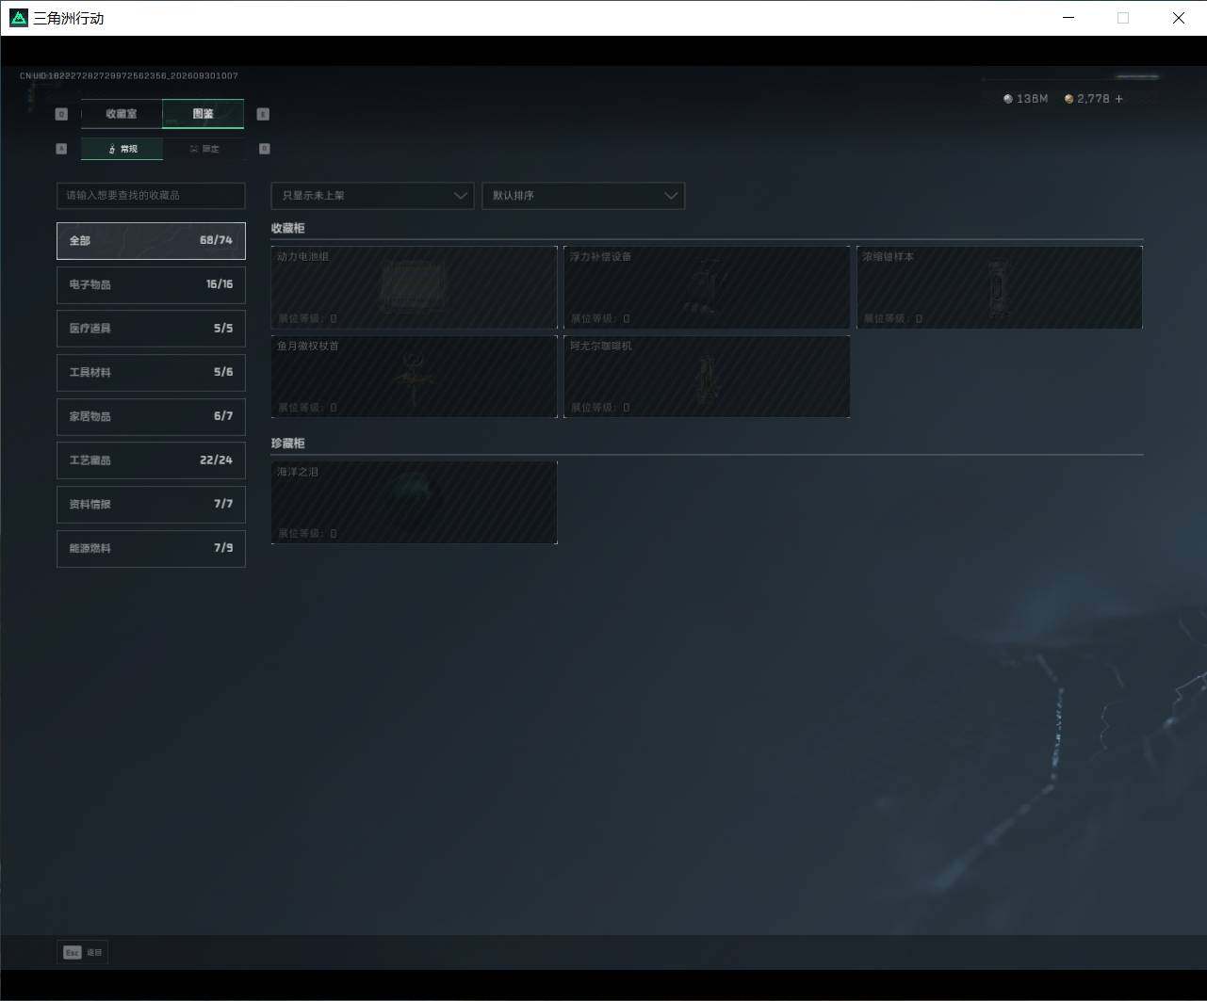This screenshot has width=1207, height=1001.
Task: Open the 鱼月徽权杖首 collectible card
Action: 415,377
